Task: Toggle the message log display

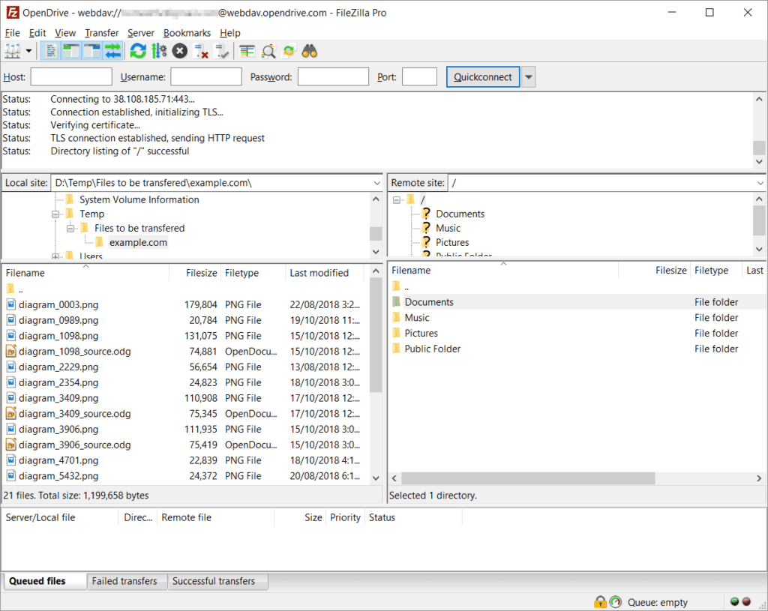Action: [x=51, y=51]
